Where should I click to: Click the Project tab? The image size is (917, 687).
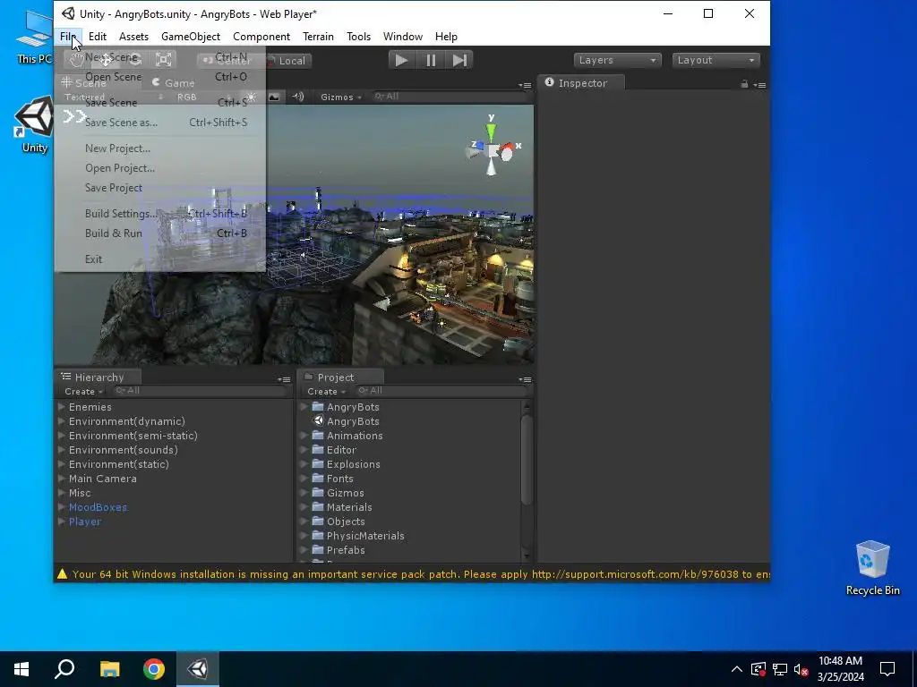340,377
